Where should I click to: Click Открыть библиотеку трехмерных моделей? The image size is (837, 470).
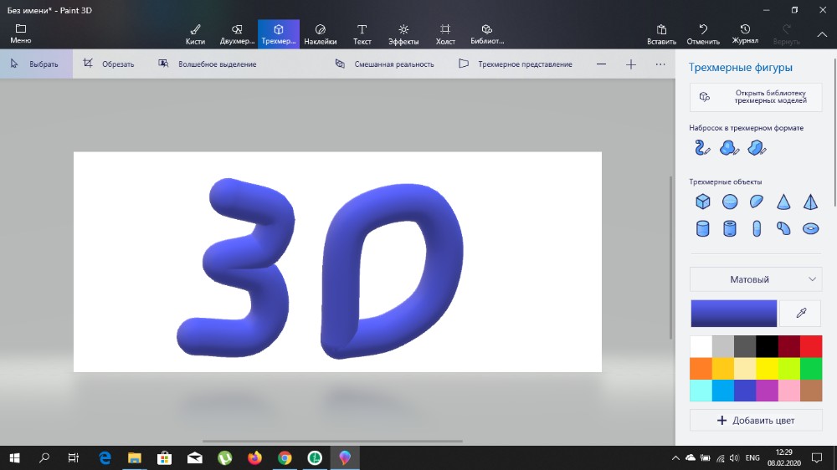(756, 97)
